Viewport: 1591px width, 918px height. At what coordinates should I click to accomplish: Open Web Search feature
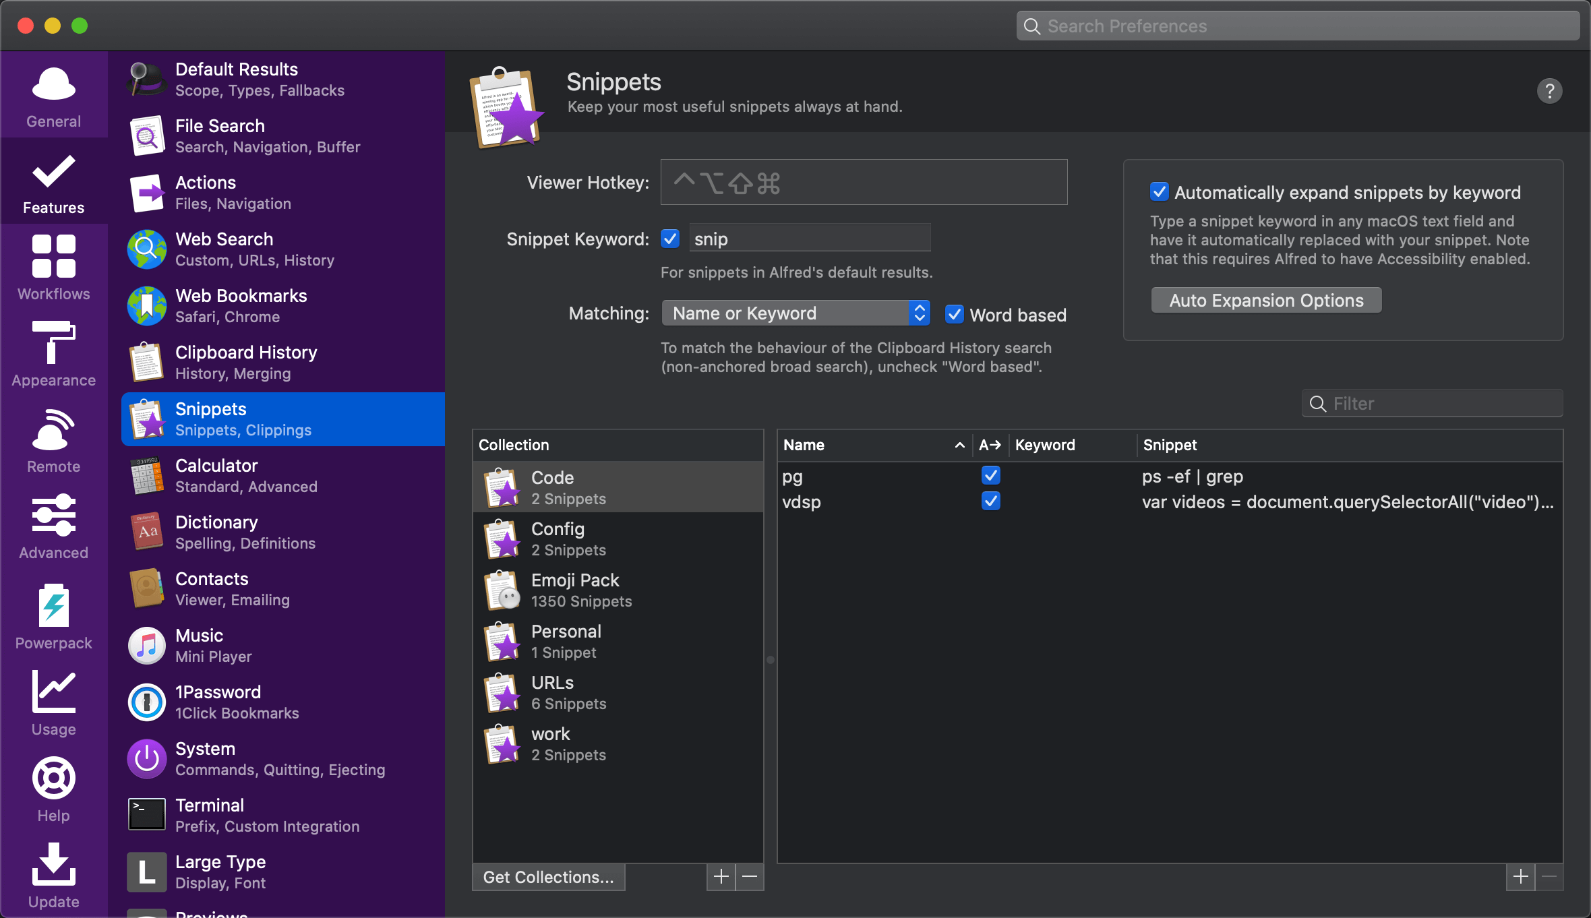(x=283, y=249)
